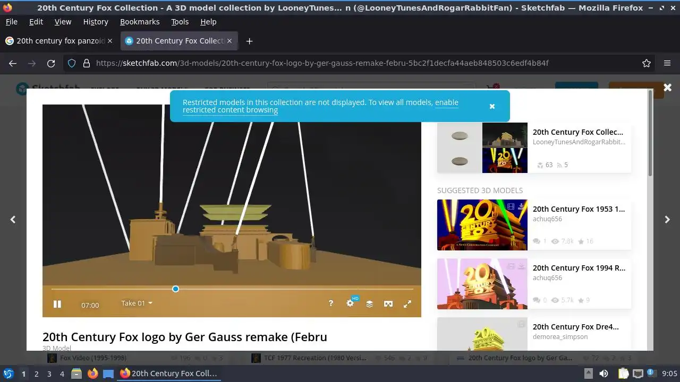Go back to the previous page
Viewport: 680px width, 382px height.
[x=13, y=63]
